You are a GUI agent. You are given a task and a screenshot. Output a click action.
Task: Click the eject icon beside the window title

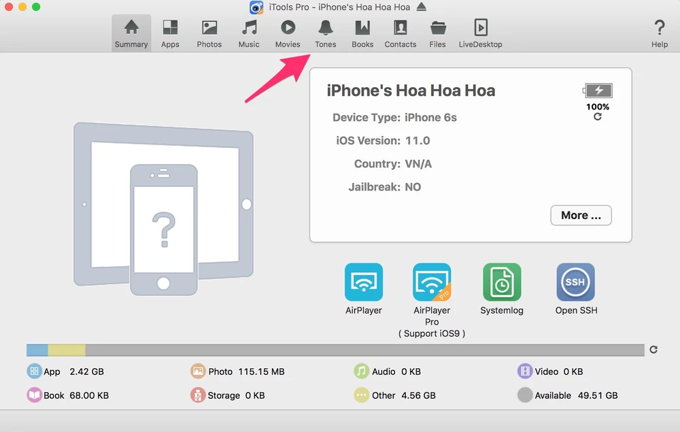tap(422, 7)
